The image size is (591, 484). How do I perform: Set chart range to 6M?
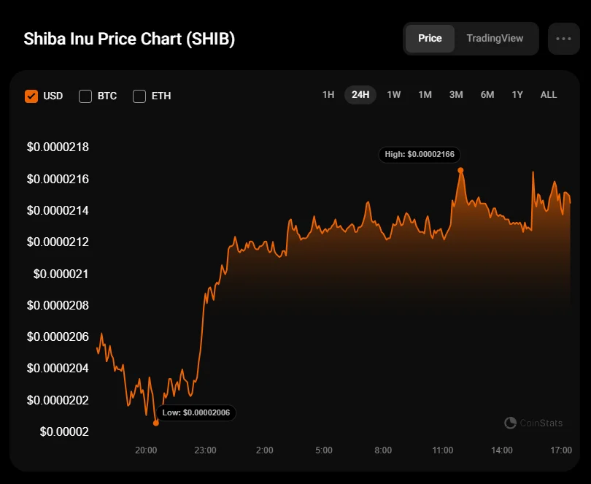click(x=487, y=95)
